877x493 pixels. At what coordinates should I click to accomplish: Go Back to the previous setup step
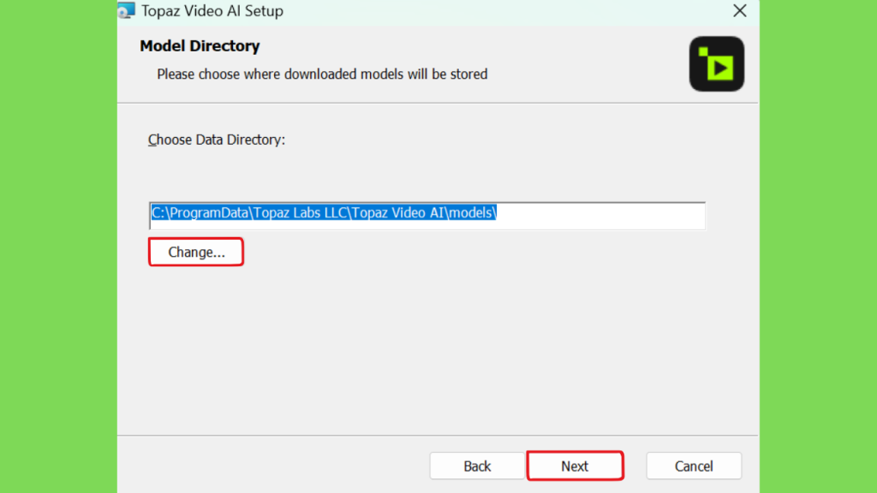pyautogui.click(x=476, y=466)
